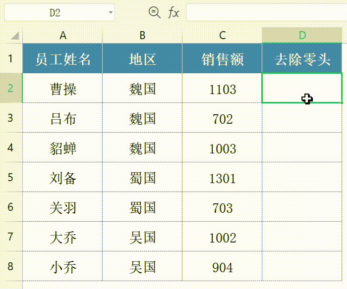Click the select-all corner triangle
347x289 pixels.
15,36
